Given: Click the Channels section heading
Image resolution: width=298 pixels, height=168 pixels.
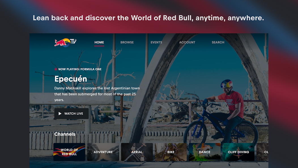Looking at the screenshot, I should 65,134.
